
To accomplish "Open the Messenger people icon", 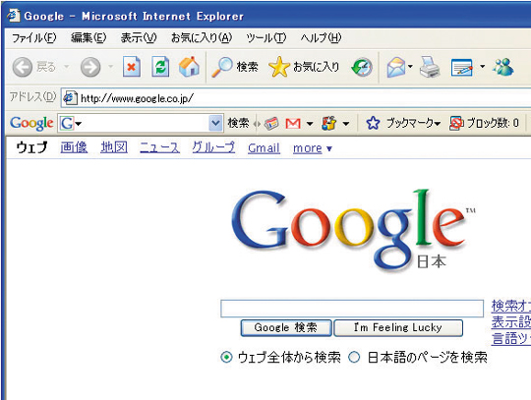I will 503,67.
